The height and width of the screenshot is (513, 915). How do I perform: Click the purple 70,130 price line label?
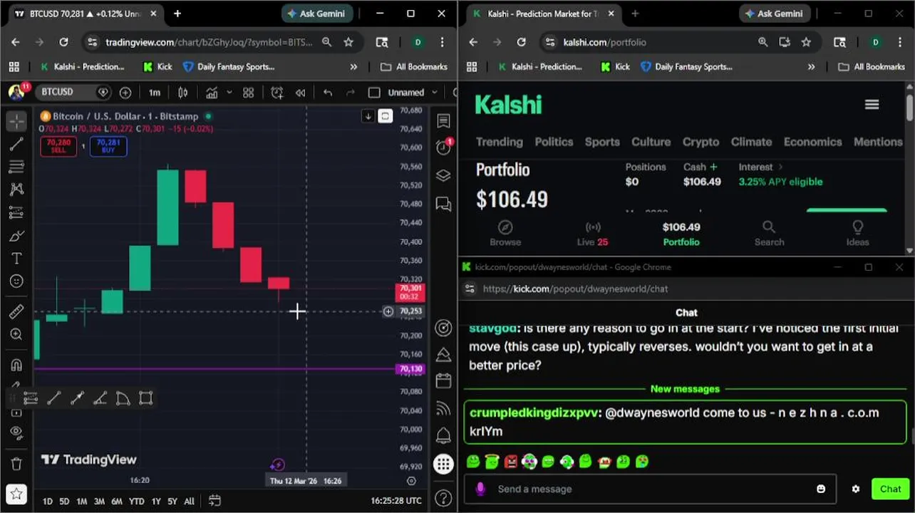[x=410, y=369]
